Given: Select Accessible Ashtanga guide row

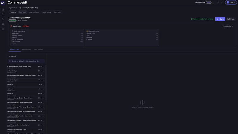Looking at the screenshot, I should pyautogui.click(x=26, y=76).
